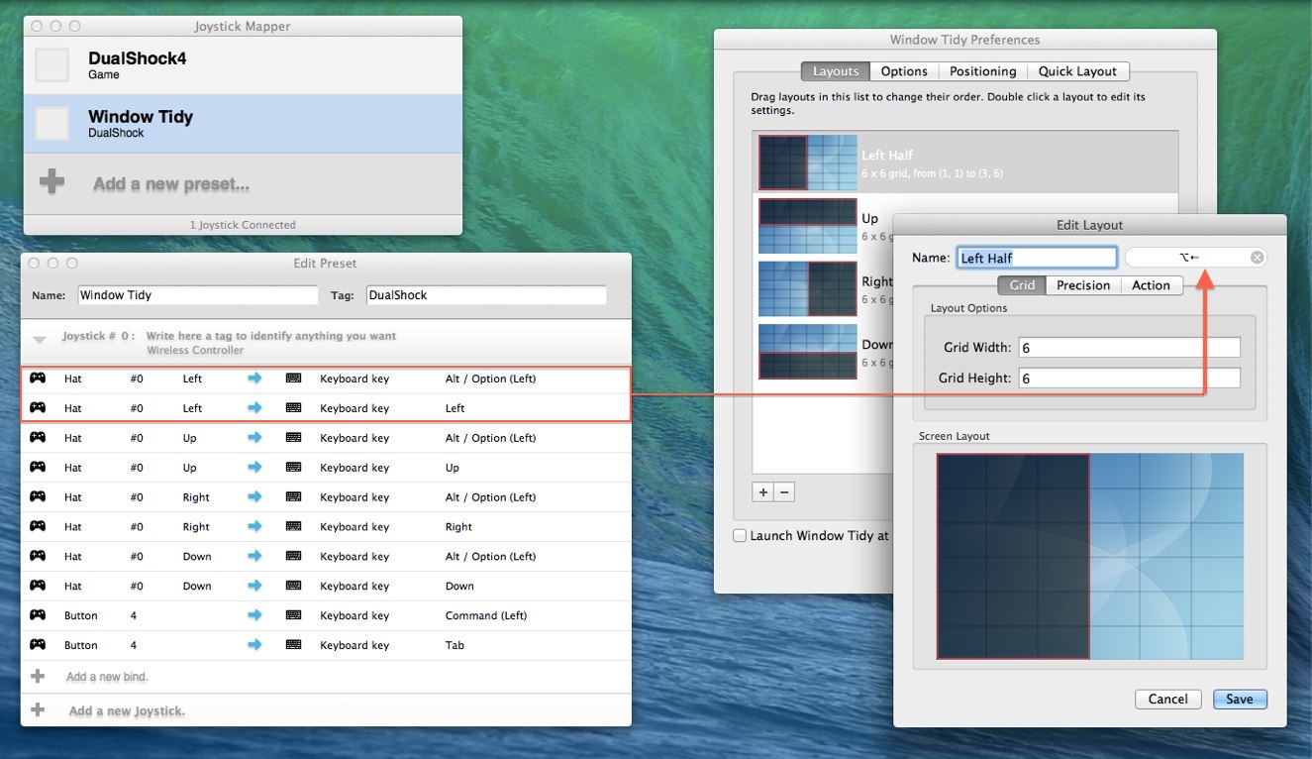The image size is (1312, 759).
Task: Click keyboard icon in Hat Down to Down key row
Action: pyautogui.click(x=293, y=587)
